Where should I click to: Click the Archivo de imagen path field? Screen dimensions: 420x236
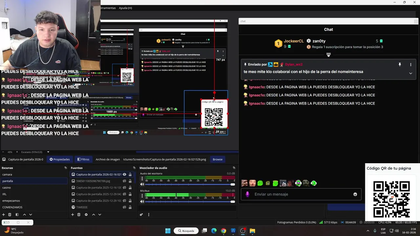(x=165, y=159)
